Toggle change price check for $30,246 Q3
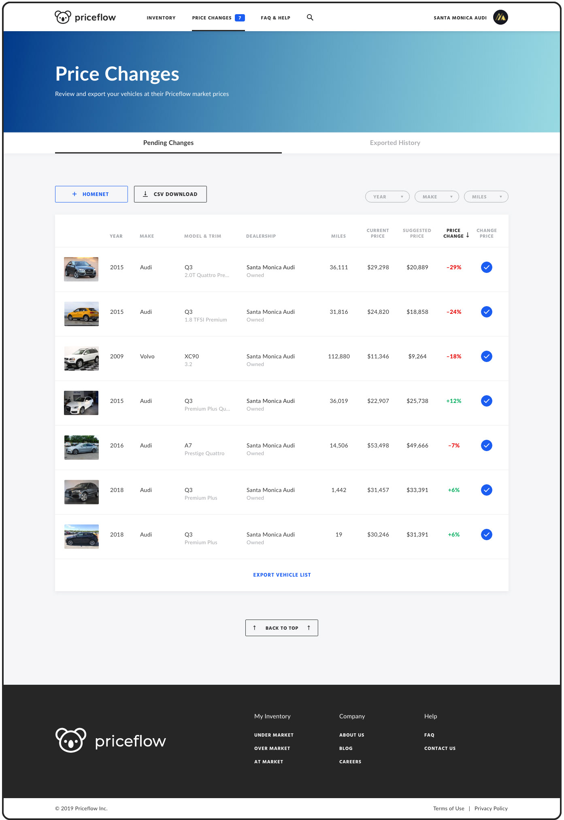 pos(487,535)
